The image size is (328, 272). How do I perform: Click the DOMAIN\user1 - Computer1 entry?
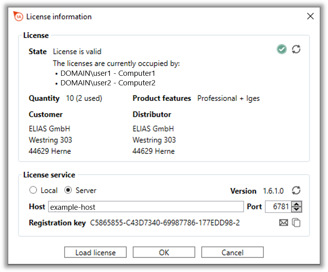pyautogui.click(x=108, y=73)
